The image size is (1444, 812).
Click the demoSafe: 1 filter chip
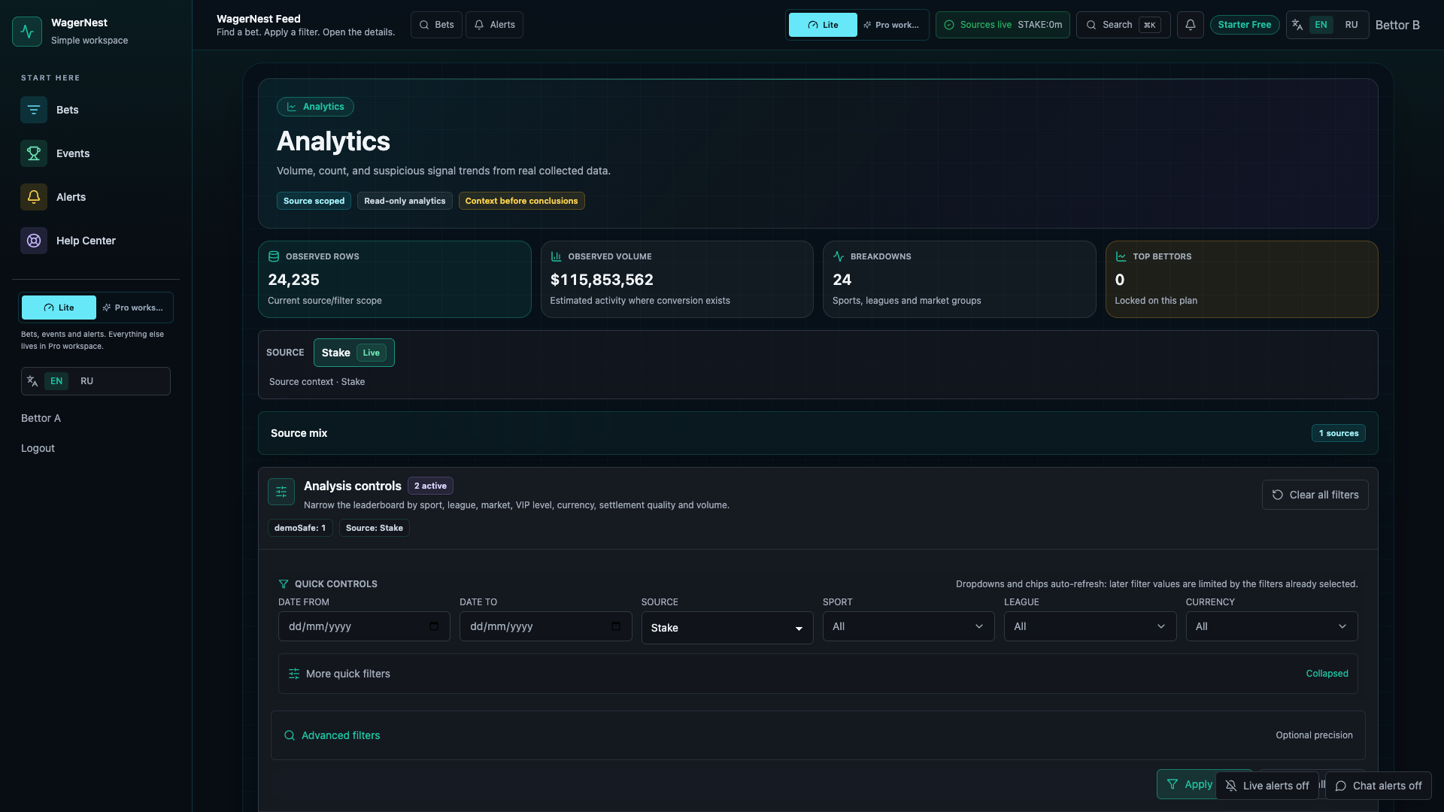(300, 528)
